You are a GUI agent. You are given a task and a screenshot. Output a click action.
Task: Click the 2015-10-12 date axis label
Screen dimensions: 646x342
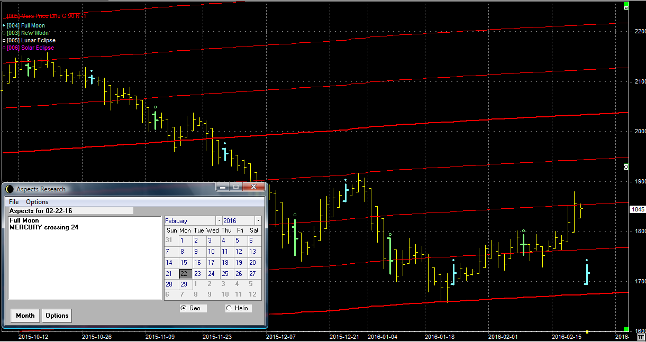point(33,336)
